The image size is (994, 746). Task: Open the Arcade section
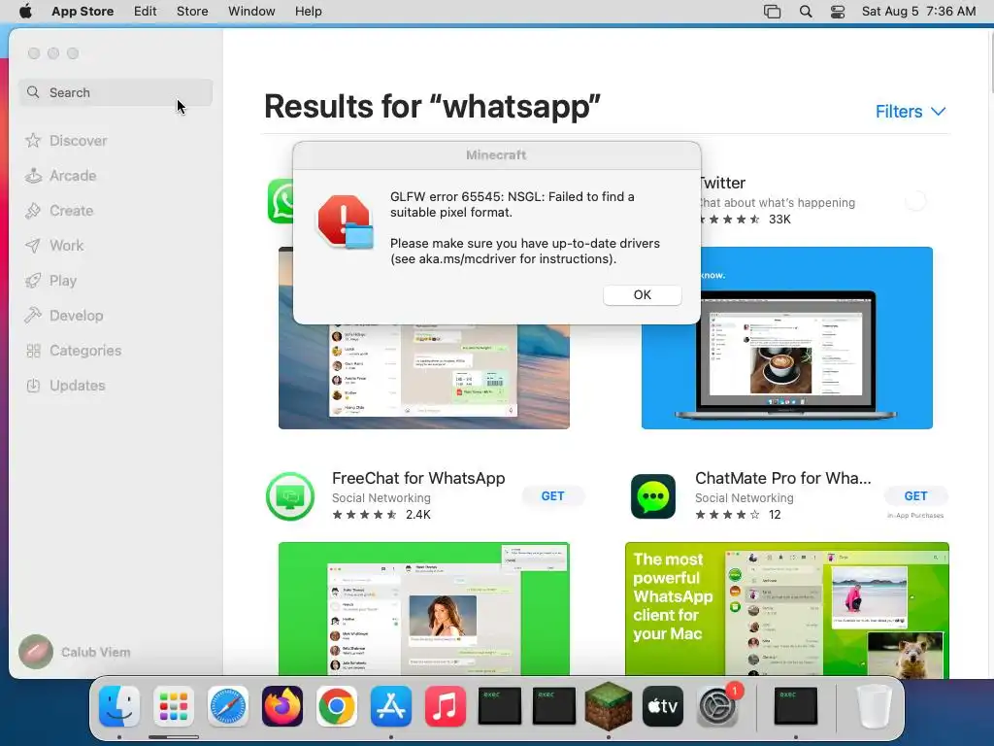61,176
